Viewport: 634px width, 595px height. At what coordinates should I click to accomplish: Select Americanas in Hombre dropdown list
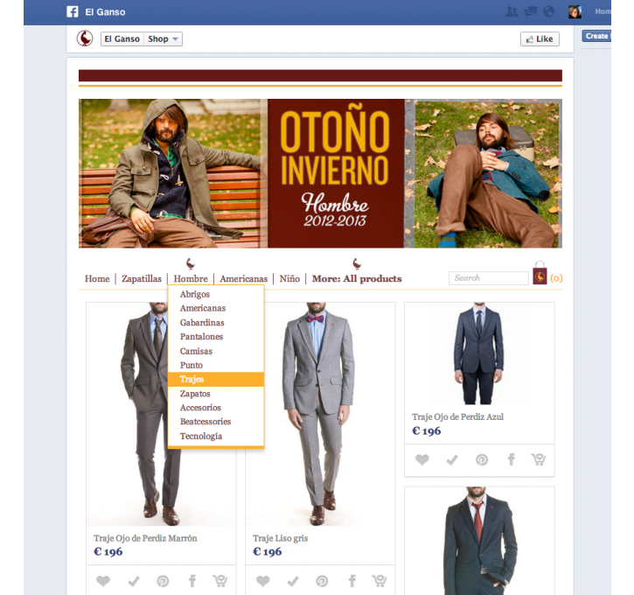pyautogui.click(x=216, y=308)
